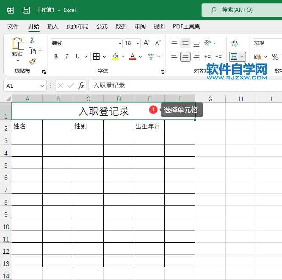Click the search box 搜索(Alt+Q)
Image resolution: width=282 pixels, height=280 pixels.
coord(242,10)
